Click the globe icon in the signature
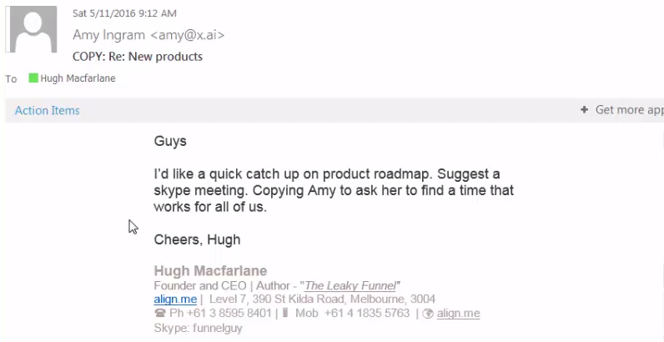The height and width of the screenshot is (342, 664). 428,314
